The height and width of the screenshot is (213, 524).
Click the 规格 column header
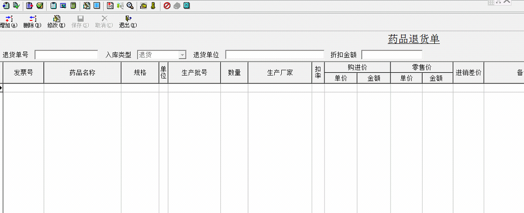point(140,73)
